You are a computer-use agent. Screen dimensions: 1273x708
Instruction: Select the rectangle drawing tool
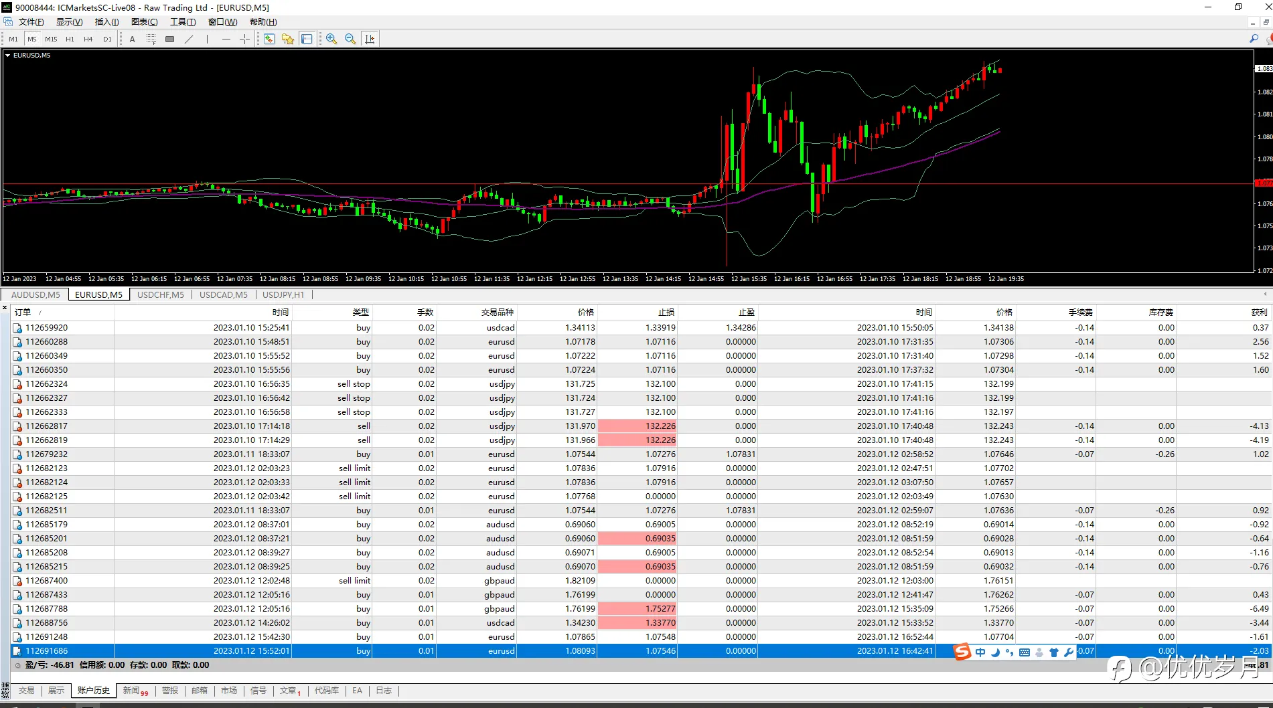pyautogui.click(x=170, y=39)
